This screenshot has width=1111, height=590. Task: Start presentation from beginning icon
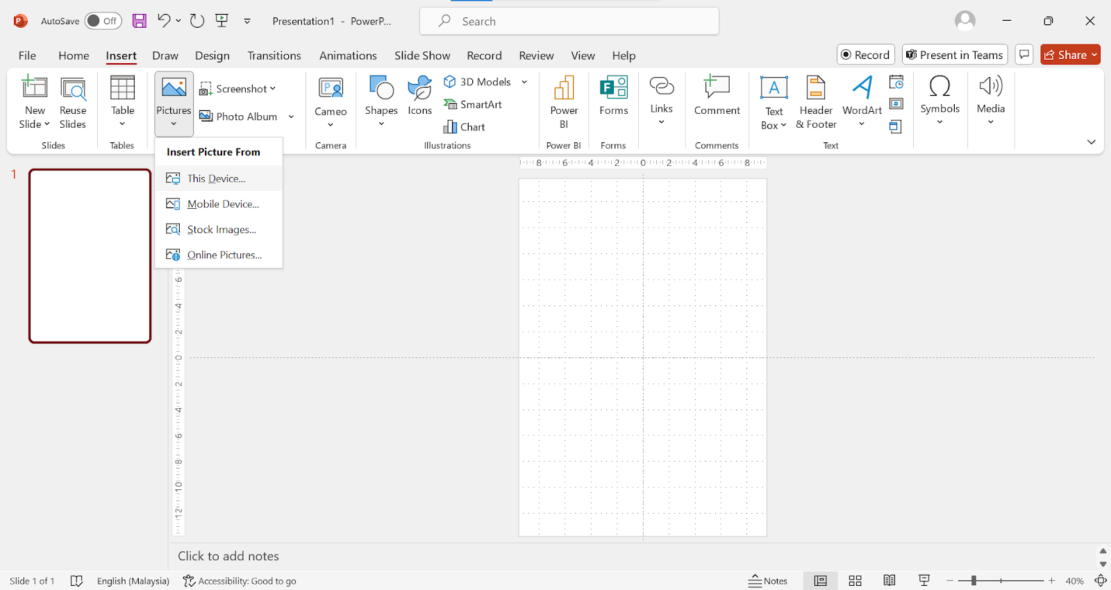point(222,21)
